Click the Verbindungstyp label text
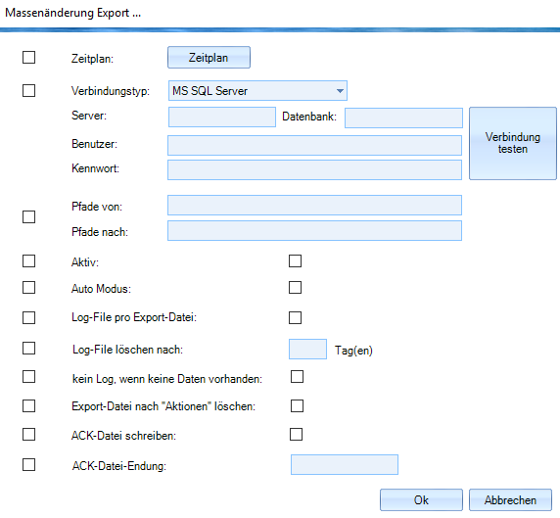The image size is (560, 518). (111, 91)
